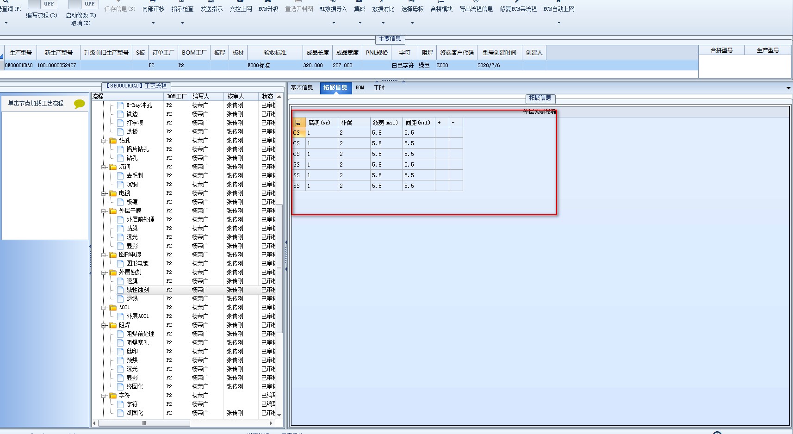Click the 发送指示 toolbar button

[x=211, y=9]
